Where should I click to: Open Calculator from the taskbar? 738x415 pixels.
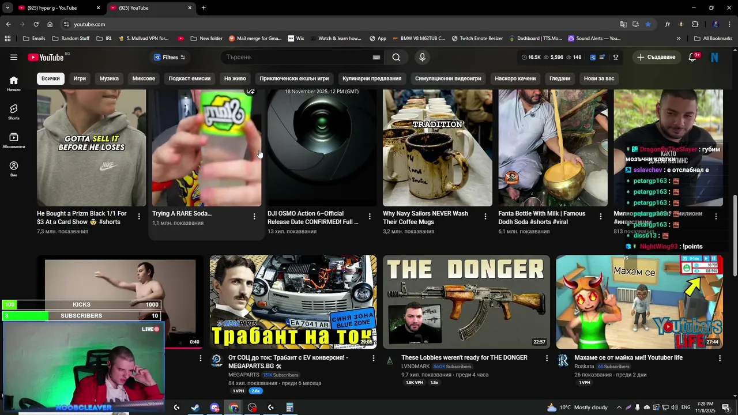(x=290, y=408)
